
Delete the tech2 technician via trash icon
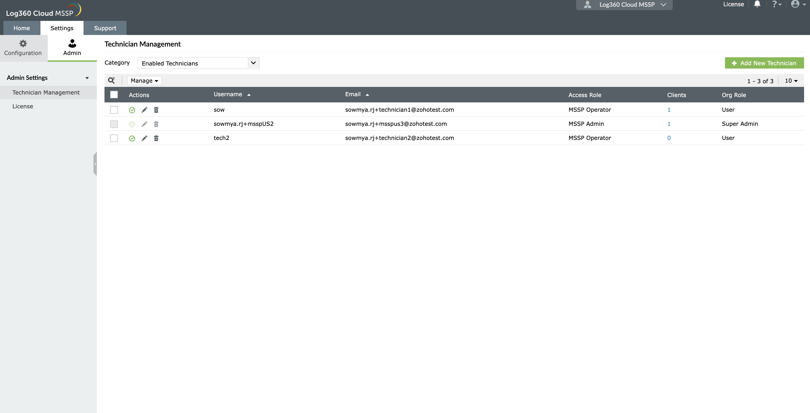click(156, 138)
